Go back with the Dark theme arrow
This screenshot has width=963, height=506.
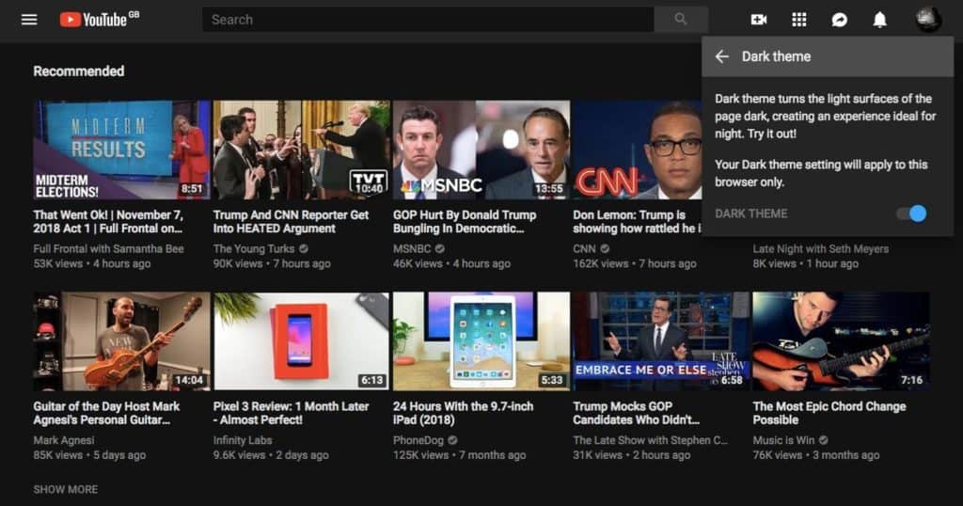click(x=721, y=56)
